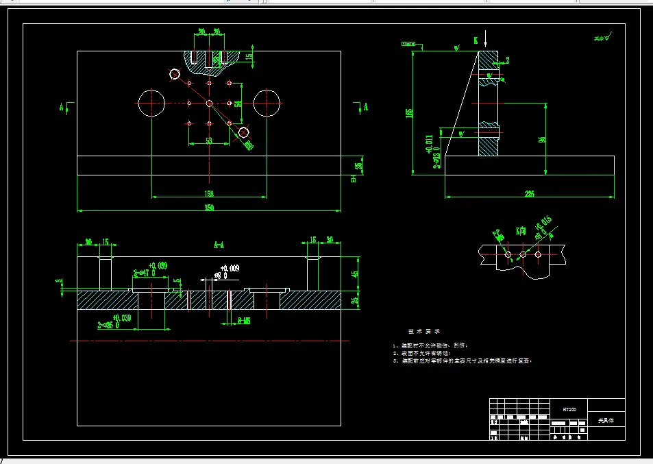Click the ⌀8 +0.009 hole tolerance callout
The height and width of the screenshot is (464, 653).
[x=227, y=271]
